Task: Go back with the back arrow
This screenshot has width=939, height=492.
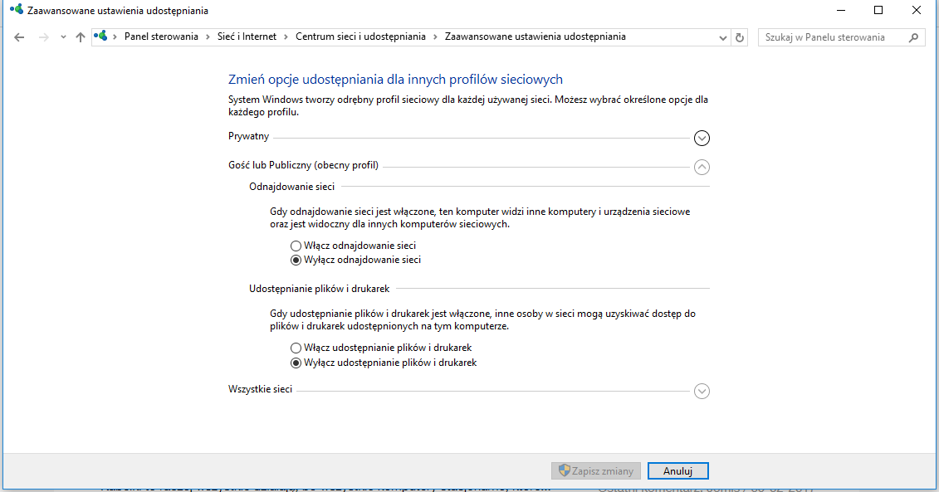Action: click(19, 37)
